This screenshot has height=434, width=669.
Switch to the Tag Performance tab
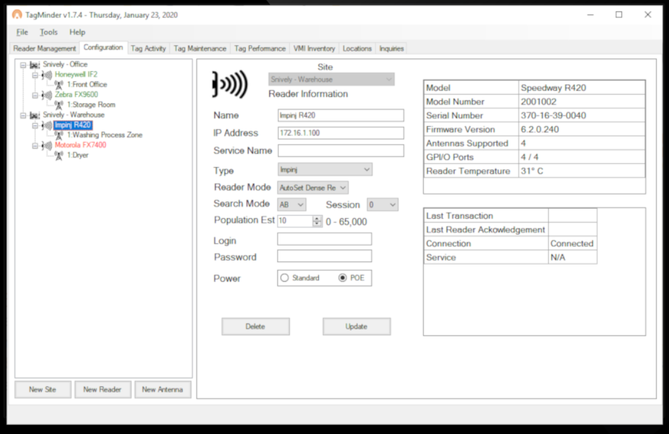[x=260, y=49]
